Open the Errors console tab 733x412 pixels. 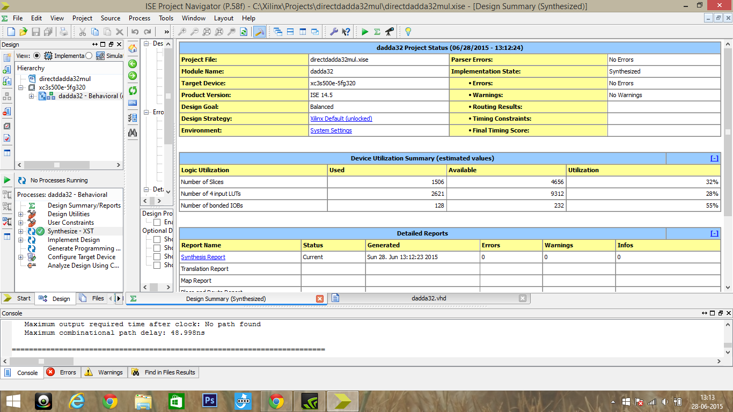click(x=62, y=372)
